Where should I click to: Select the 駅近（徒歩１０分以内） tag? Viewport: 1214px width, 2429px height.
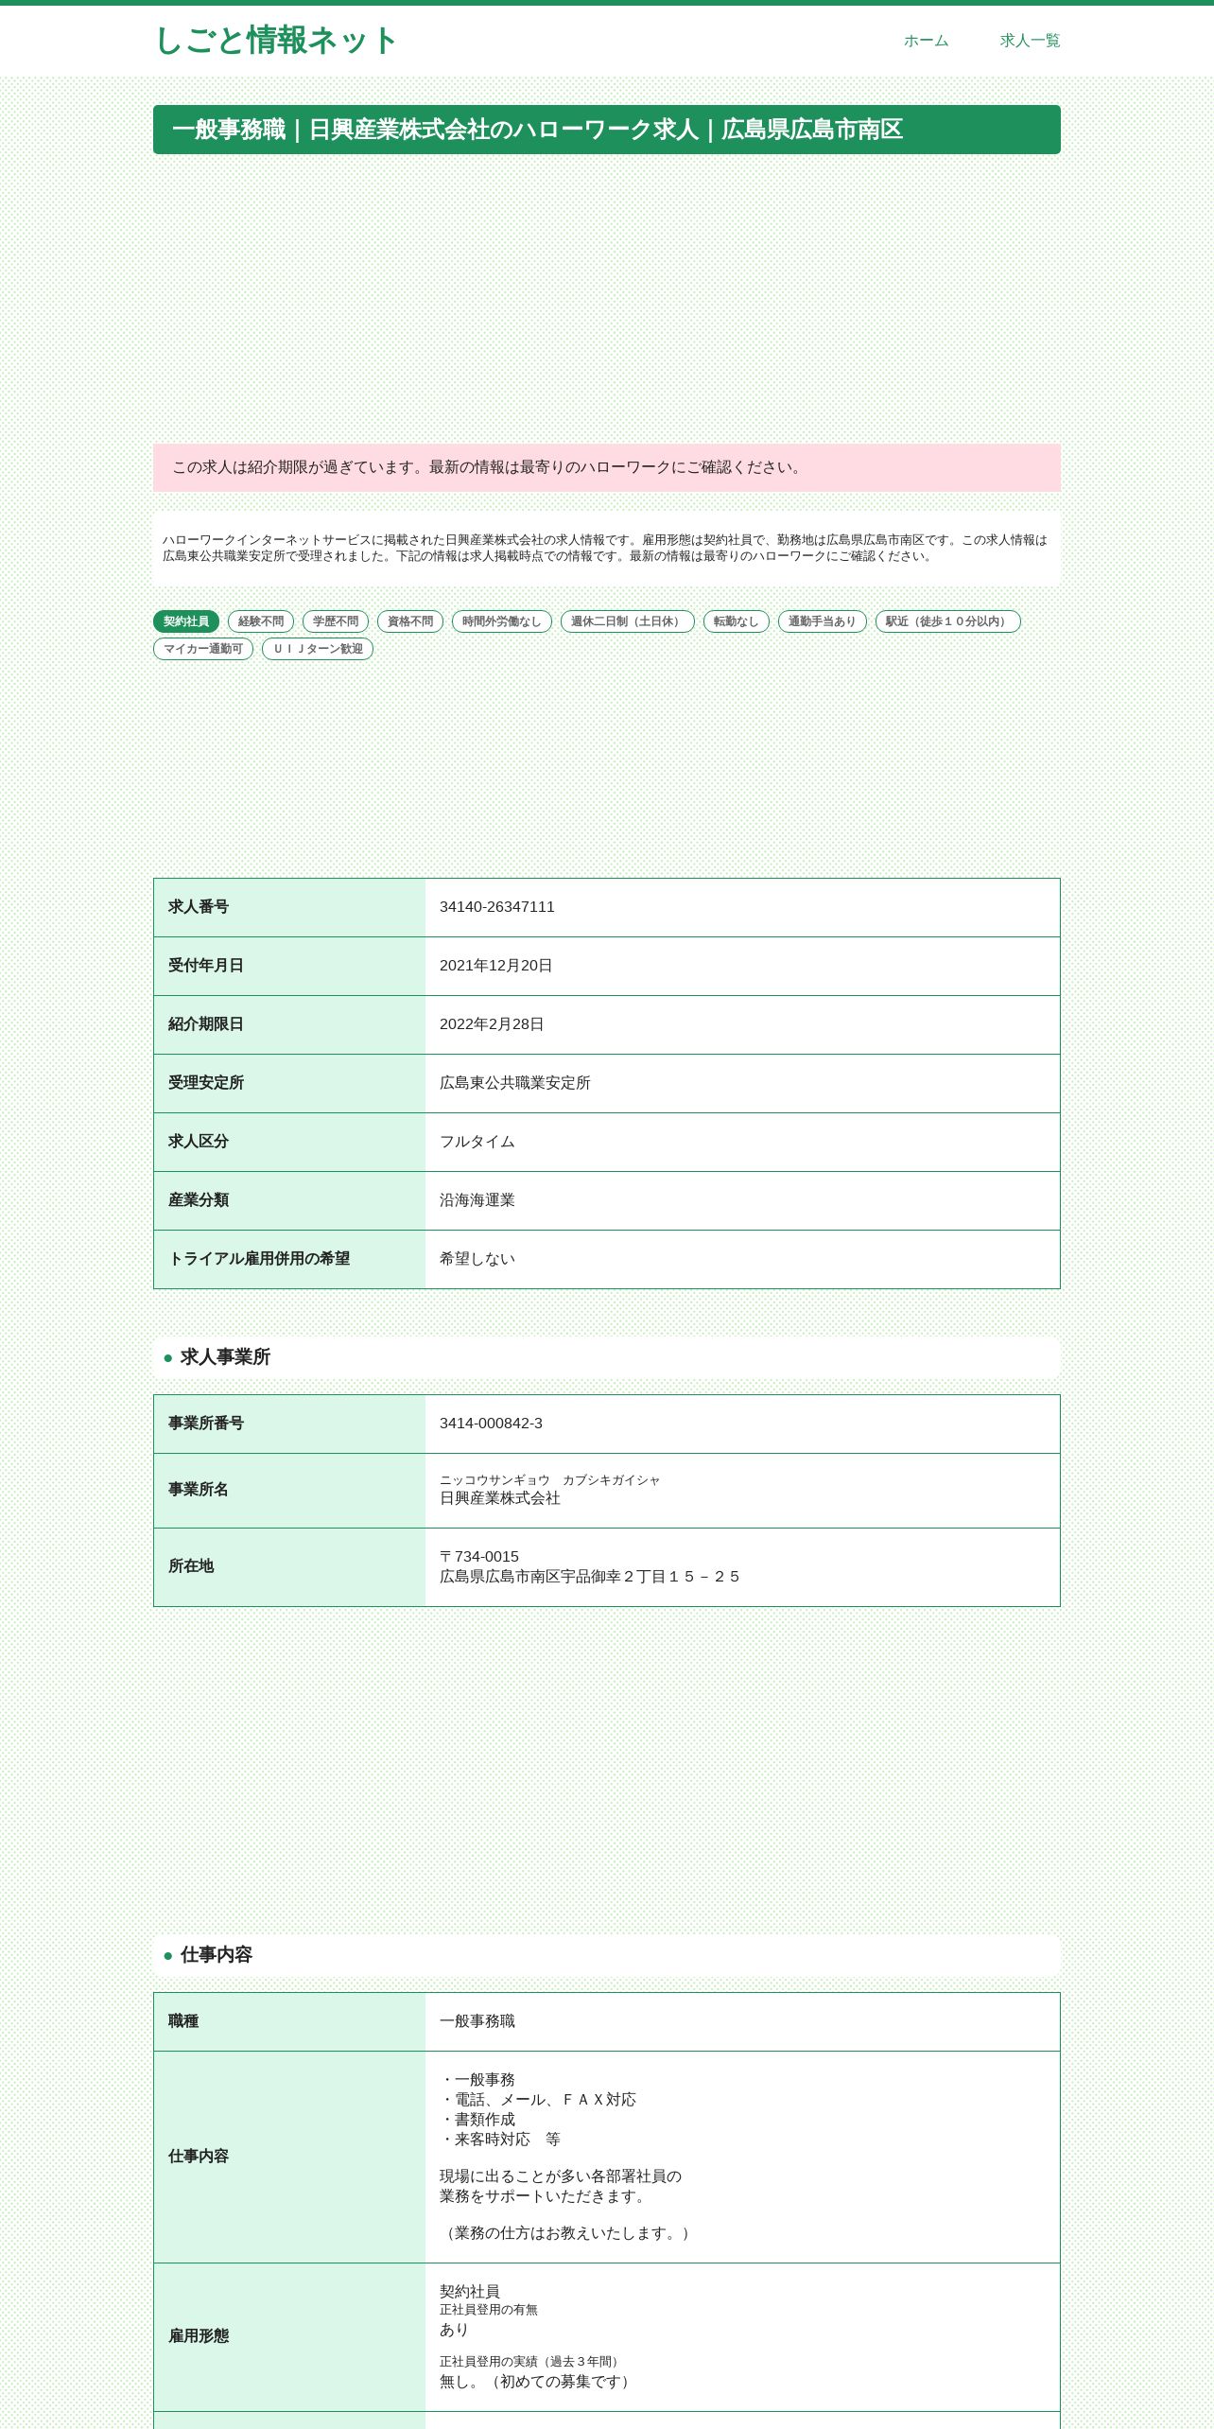[948, 621]
